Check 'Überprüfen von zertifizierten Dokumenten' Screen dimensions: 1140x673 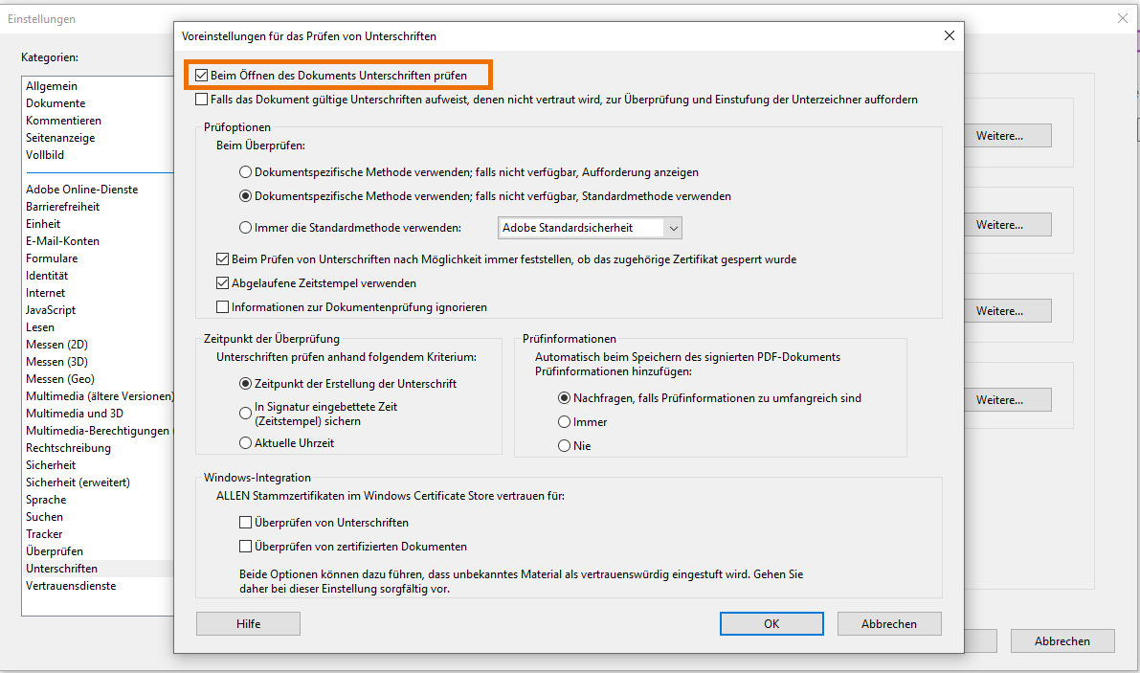(246, 547)
